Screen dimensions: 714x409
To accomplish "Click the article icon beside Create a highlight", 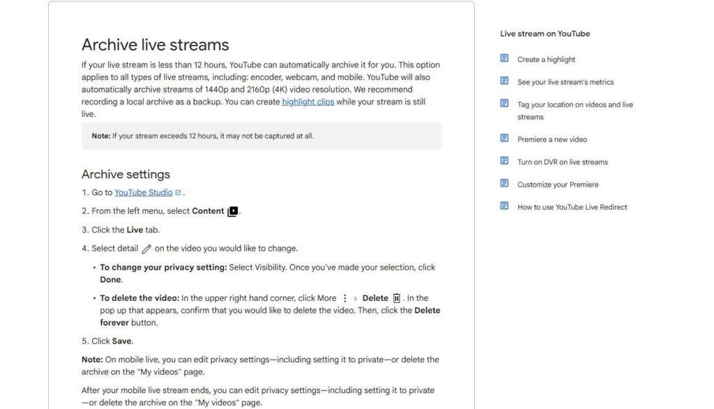I will pyautogui.click(x=504, y=59).
